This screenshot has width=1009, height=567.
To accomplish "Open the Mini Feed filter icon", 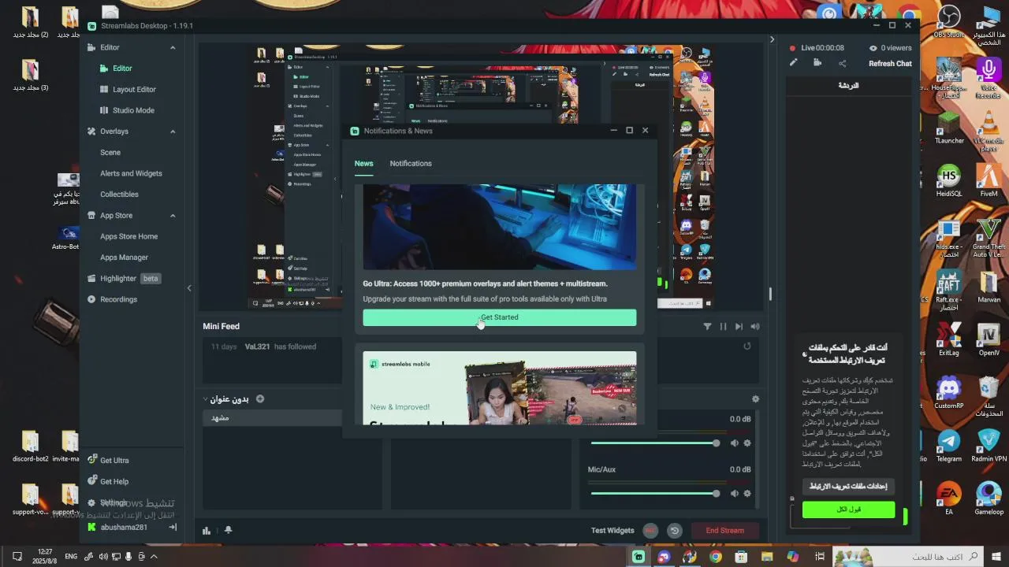I will click(x=707, y=326).
